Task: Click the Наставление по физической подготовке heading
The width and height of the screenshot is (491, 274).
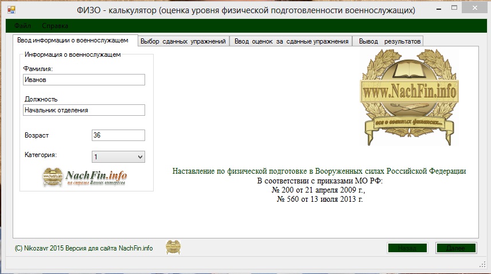Action: coord(319,171)
